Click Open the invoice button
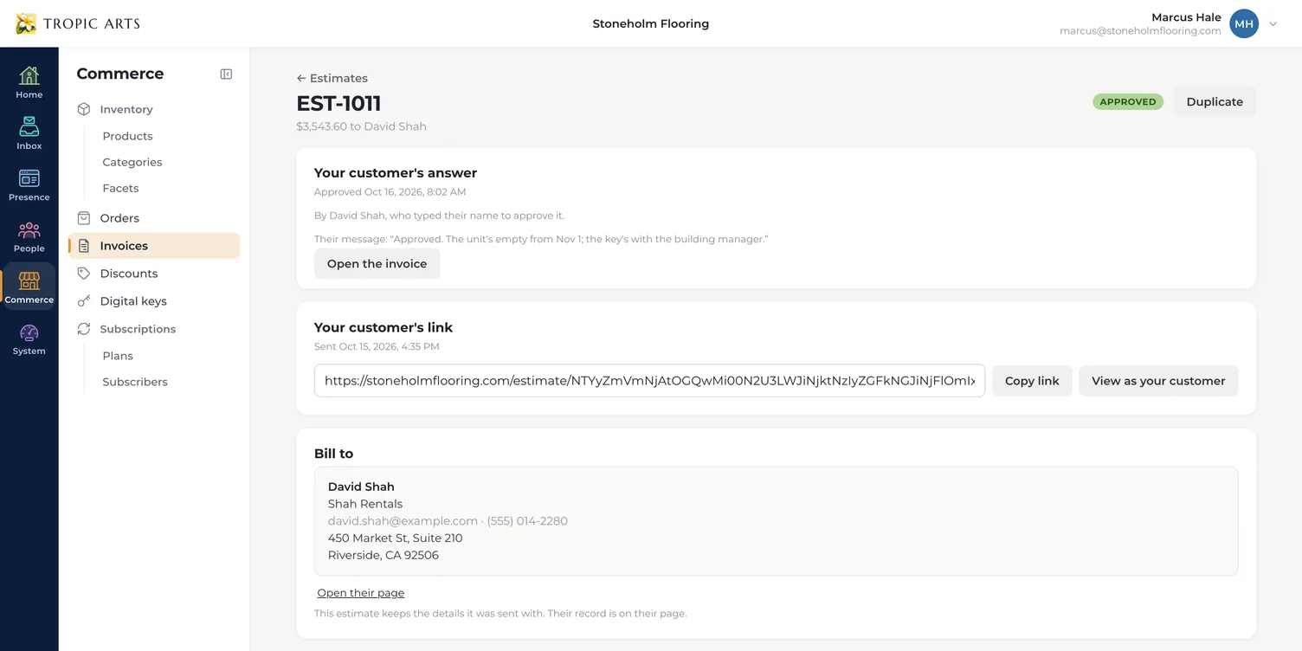Screen dimensions: 1302x651 point(377,264)
